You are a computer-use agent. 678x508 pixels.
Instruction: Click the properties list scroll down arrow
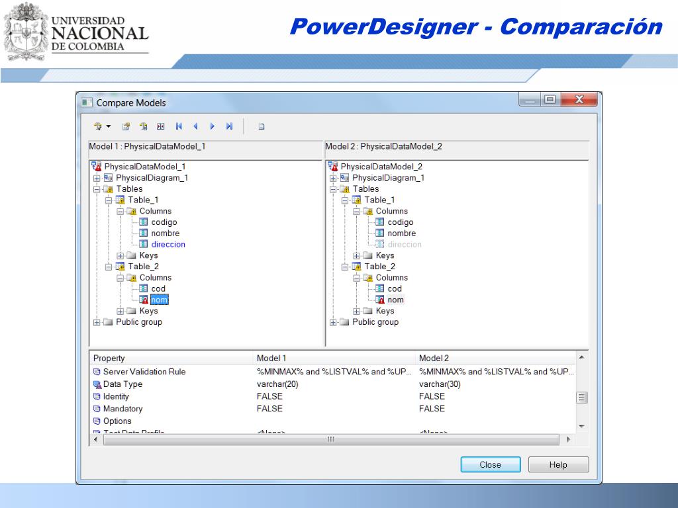(582, 427)
